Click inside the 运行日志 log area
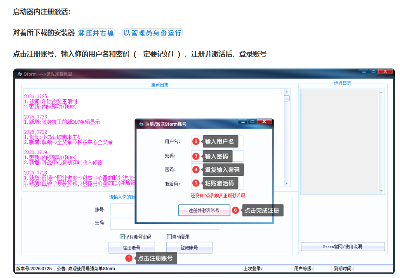Viewport: 400px width, 278px height. [339, 142]
